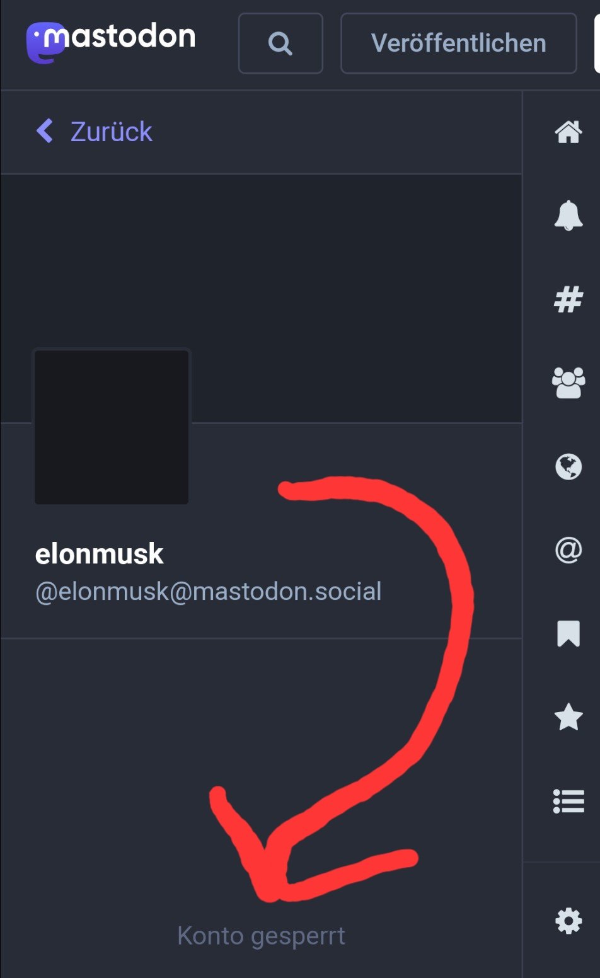Click the magnifier search button
Image resolution: width=600 pixels, height=978 pixels.
(x=280, y=43)
